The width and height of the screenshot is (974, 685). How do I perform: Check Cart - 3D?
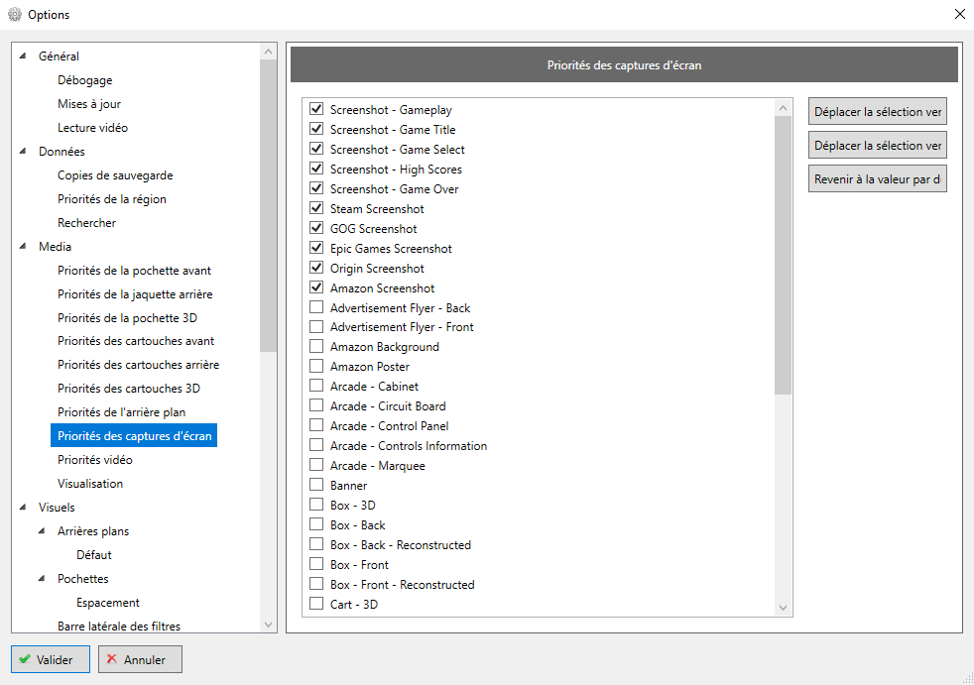pyautogui.click(x=316, y=604)
